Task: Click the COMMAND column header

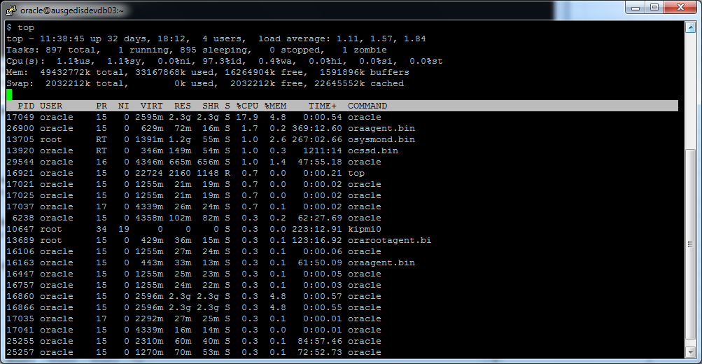Action: tap(367, 106)
